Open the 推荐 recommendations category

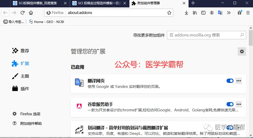(21, 51)
